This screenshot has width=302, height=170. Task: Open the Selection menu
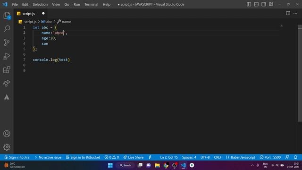pyautogui.click(x=40, y=4)
